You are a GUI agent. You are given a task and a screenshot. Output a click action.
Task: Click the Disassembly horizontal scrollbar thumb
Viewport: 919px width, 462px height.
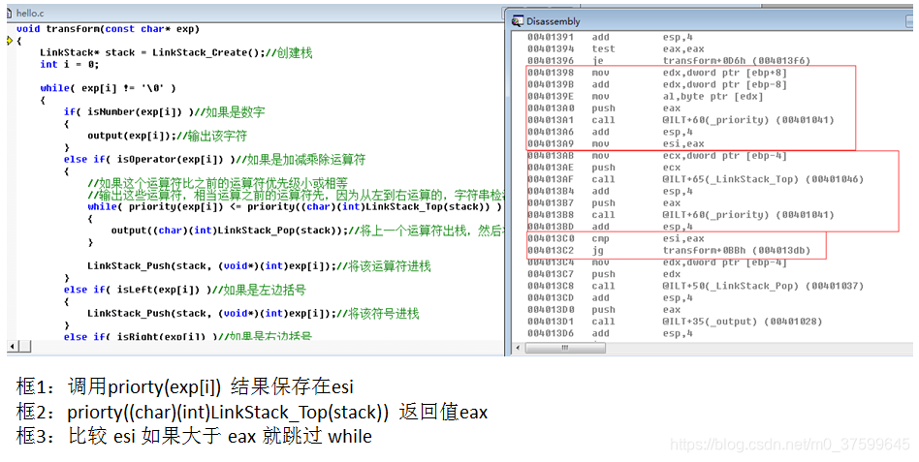(565, 348)
